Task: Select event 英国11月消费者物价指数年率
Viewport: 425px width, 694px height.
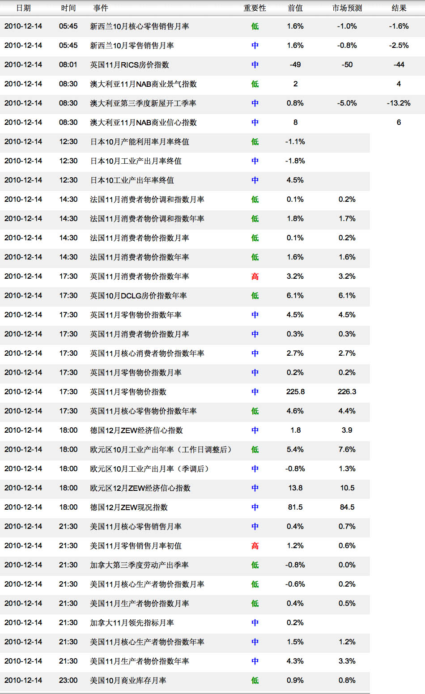Action: click(140, 277)
